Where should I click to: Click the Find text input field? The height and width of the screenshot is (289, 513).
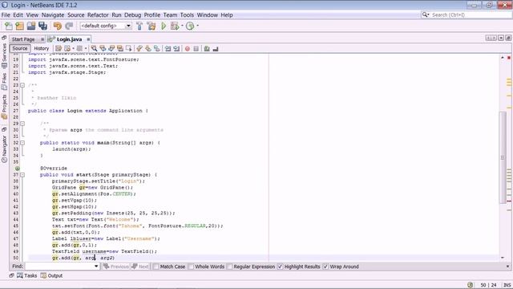59,267
